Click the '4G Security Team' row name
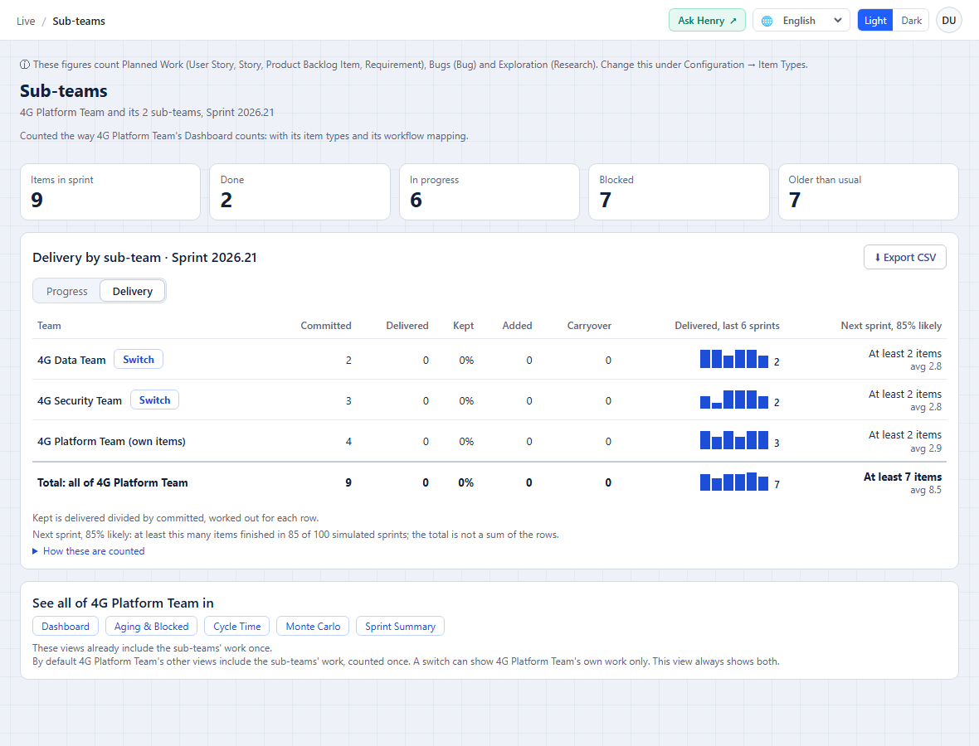This screenshot has height=746, width=979. tap(80, 400)
